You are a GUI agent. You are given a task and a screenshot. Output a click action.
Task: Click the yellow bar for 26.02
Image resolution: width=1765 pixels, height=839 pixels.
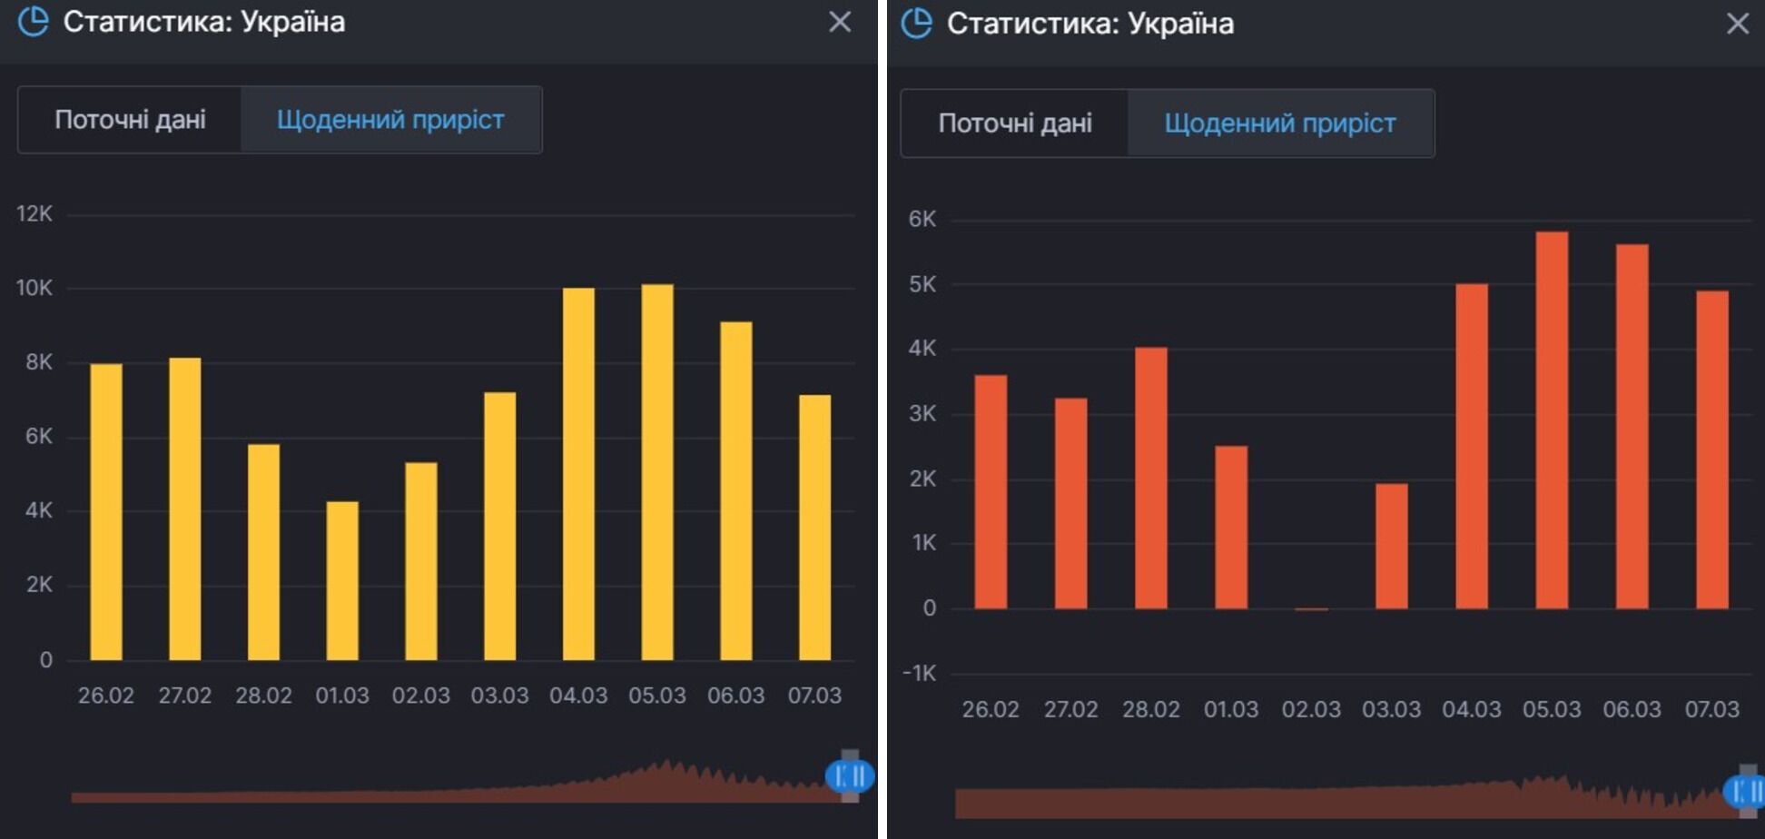coord(106,512)
